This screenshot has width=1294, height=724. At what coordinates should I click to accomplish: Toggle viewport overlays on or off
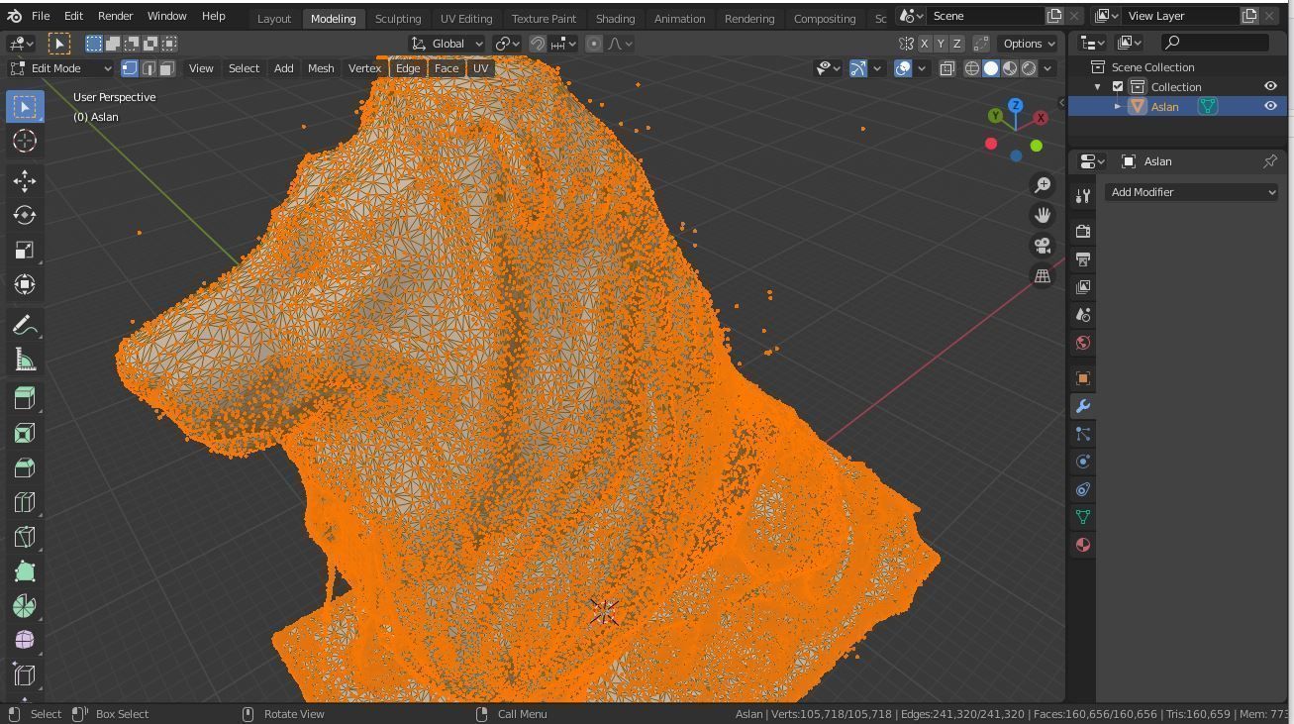tap(903, 68)
